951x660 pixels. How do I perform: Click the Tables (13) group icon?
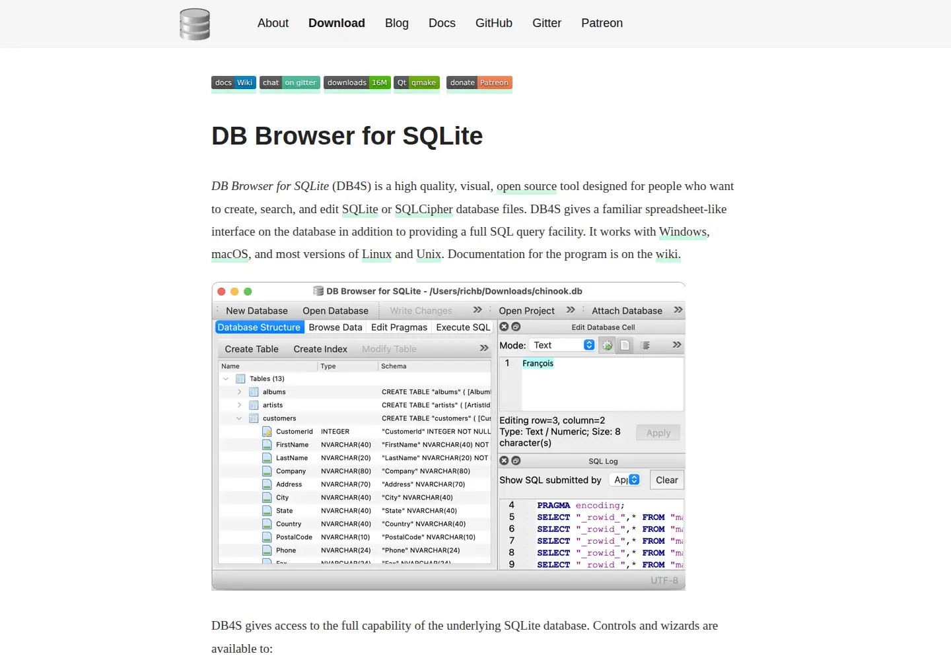240,379
